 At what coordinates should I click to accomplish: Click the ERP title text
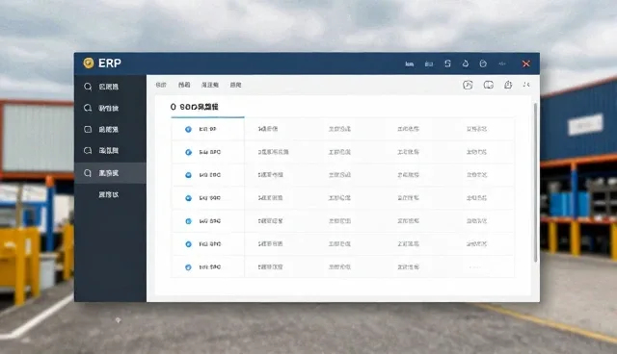coord(109,63)
